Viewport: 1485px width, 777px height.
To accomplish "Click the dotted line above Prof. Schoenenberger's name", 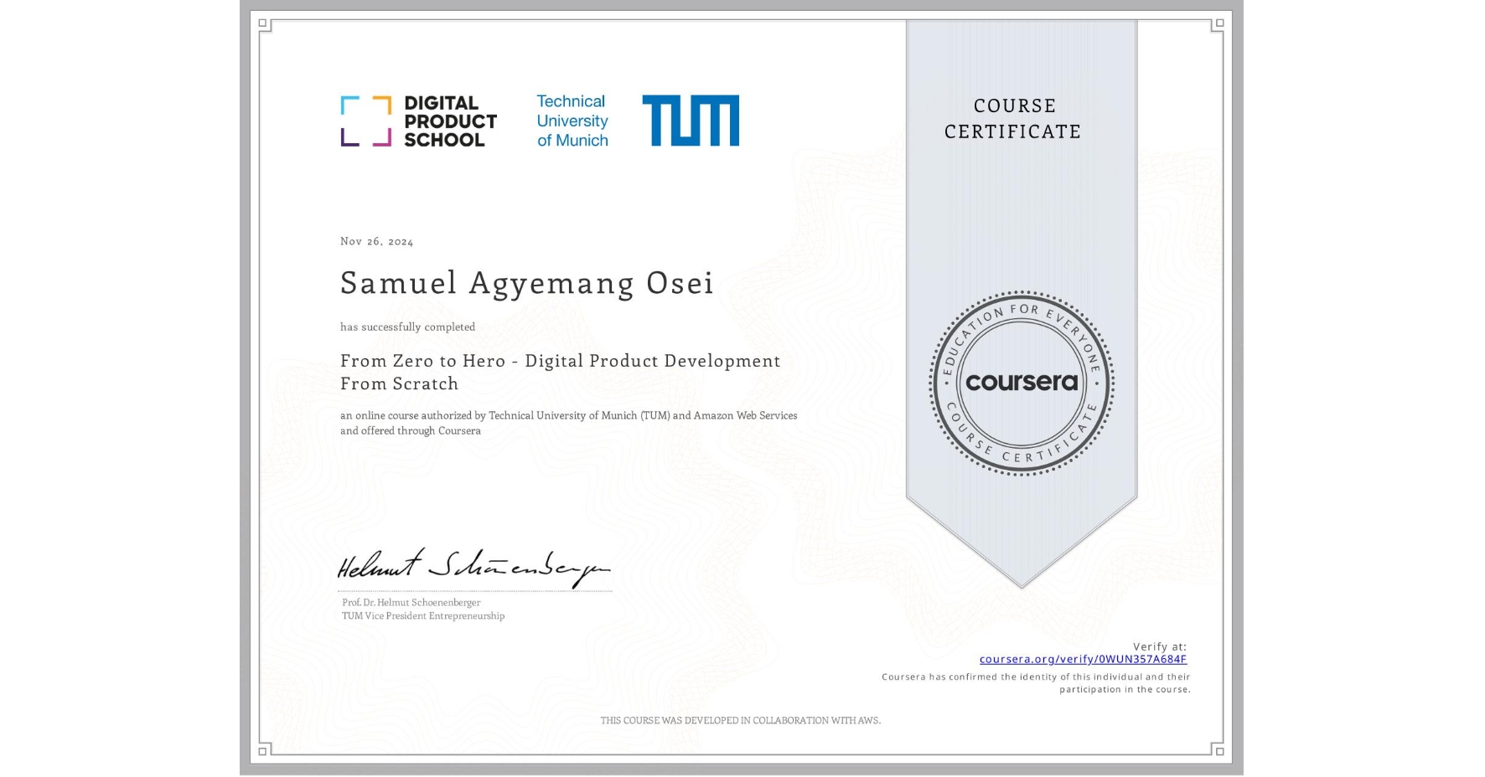I will [474, 590].
